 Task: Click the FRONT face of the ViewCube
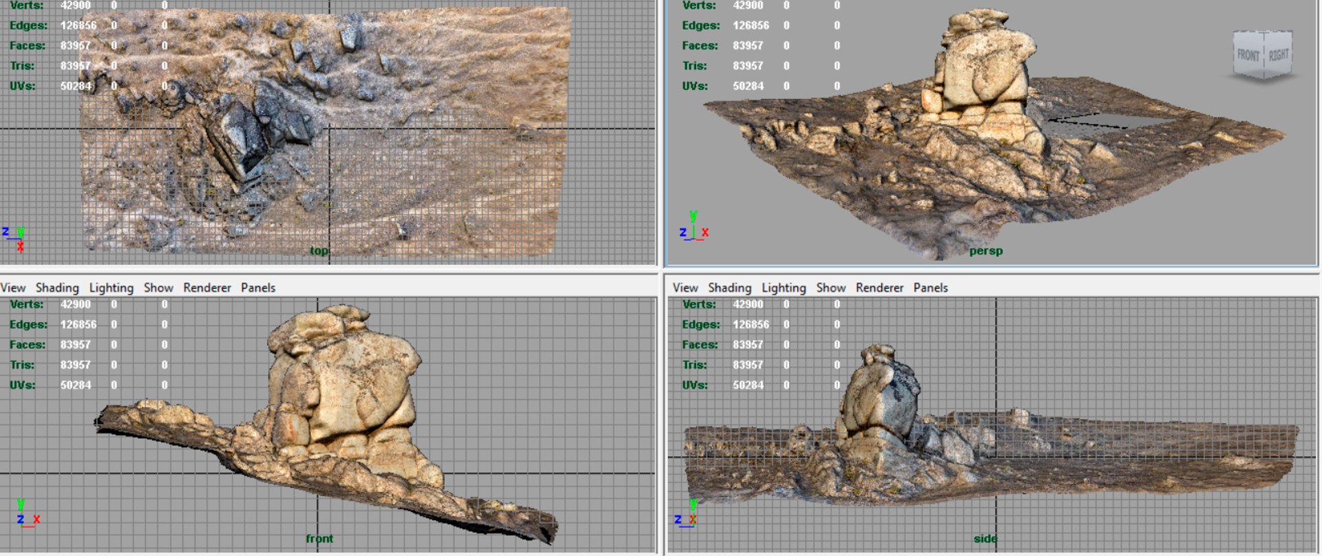(1248, 54)
